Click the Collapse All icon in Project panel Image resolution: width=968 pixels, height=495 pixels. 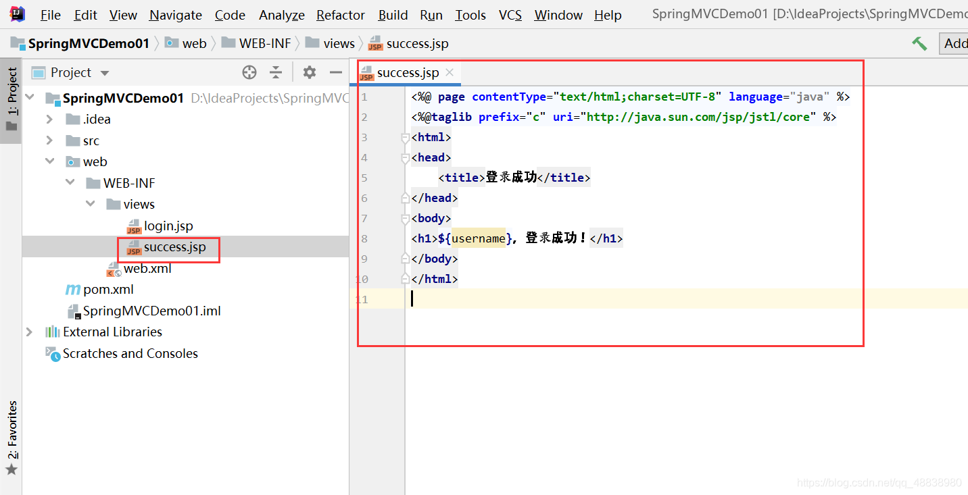[275, 72]
